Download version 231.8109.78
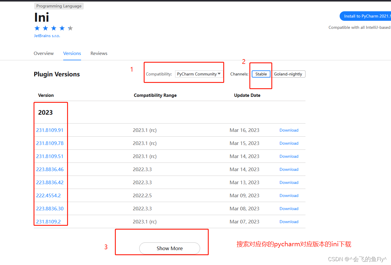This screenshot has height=265, width=391. 289,143
